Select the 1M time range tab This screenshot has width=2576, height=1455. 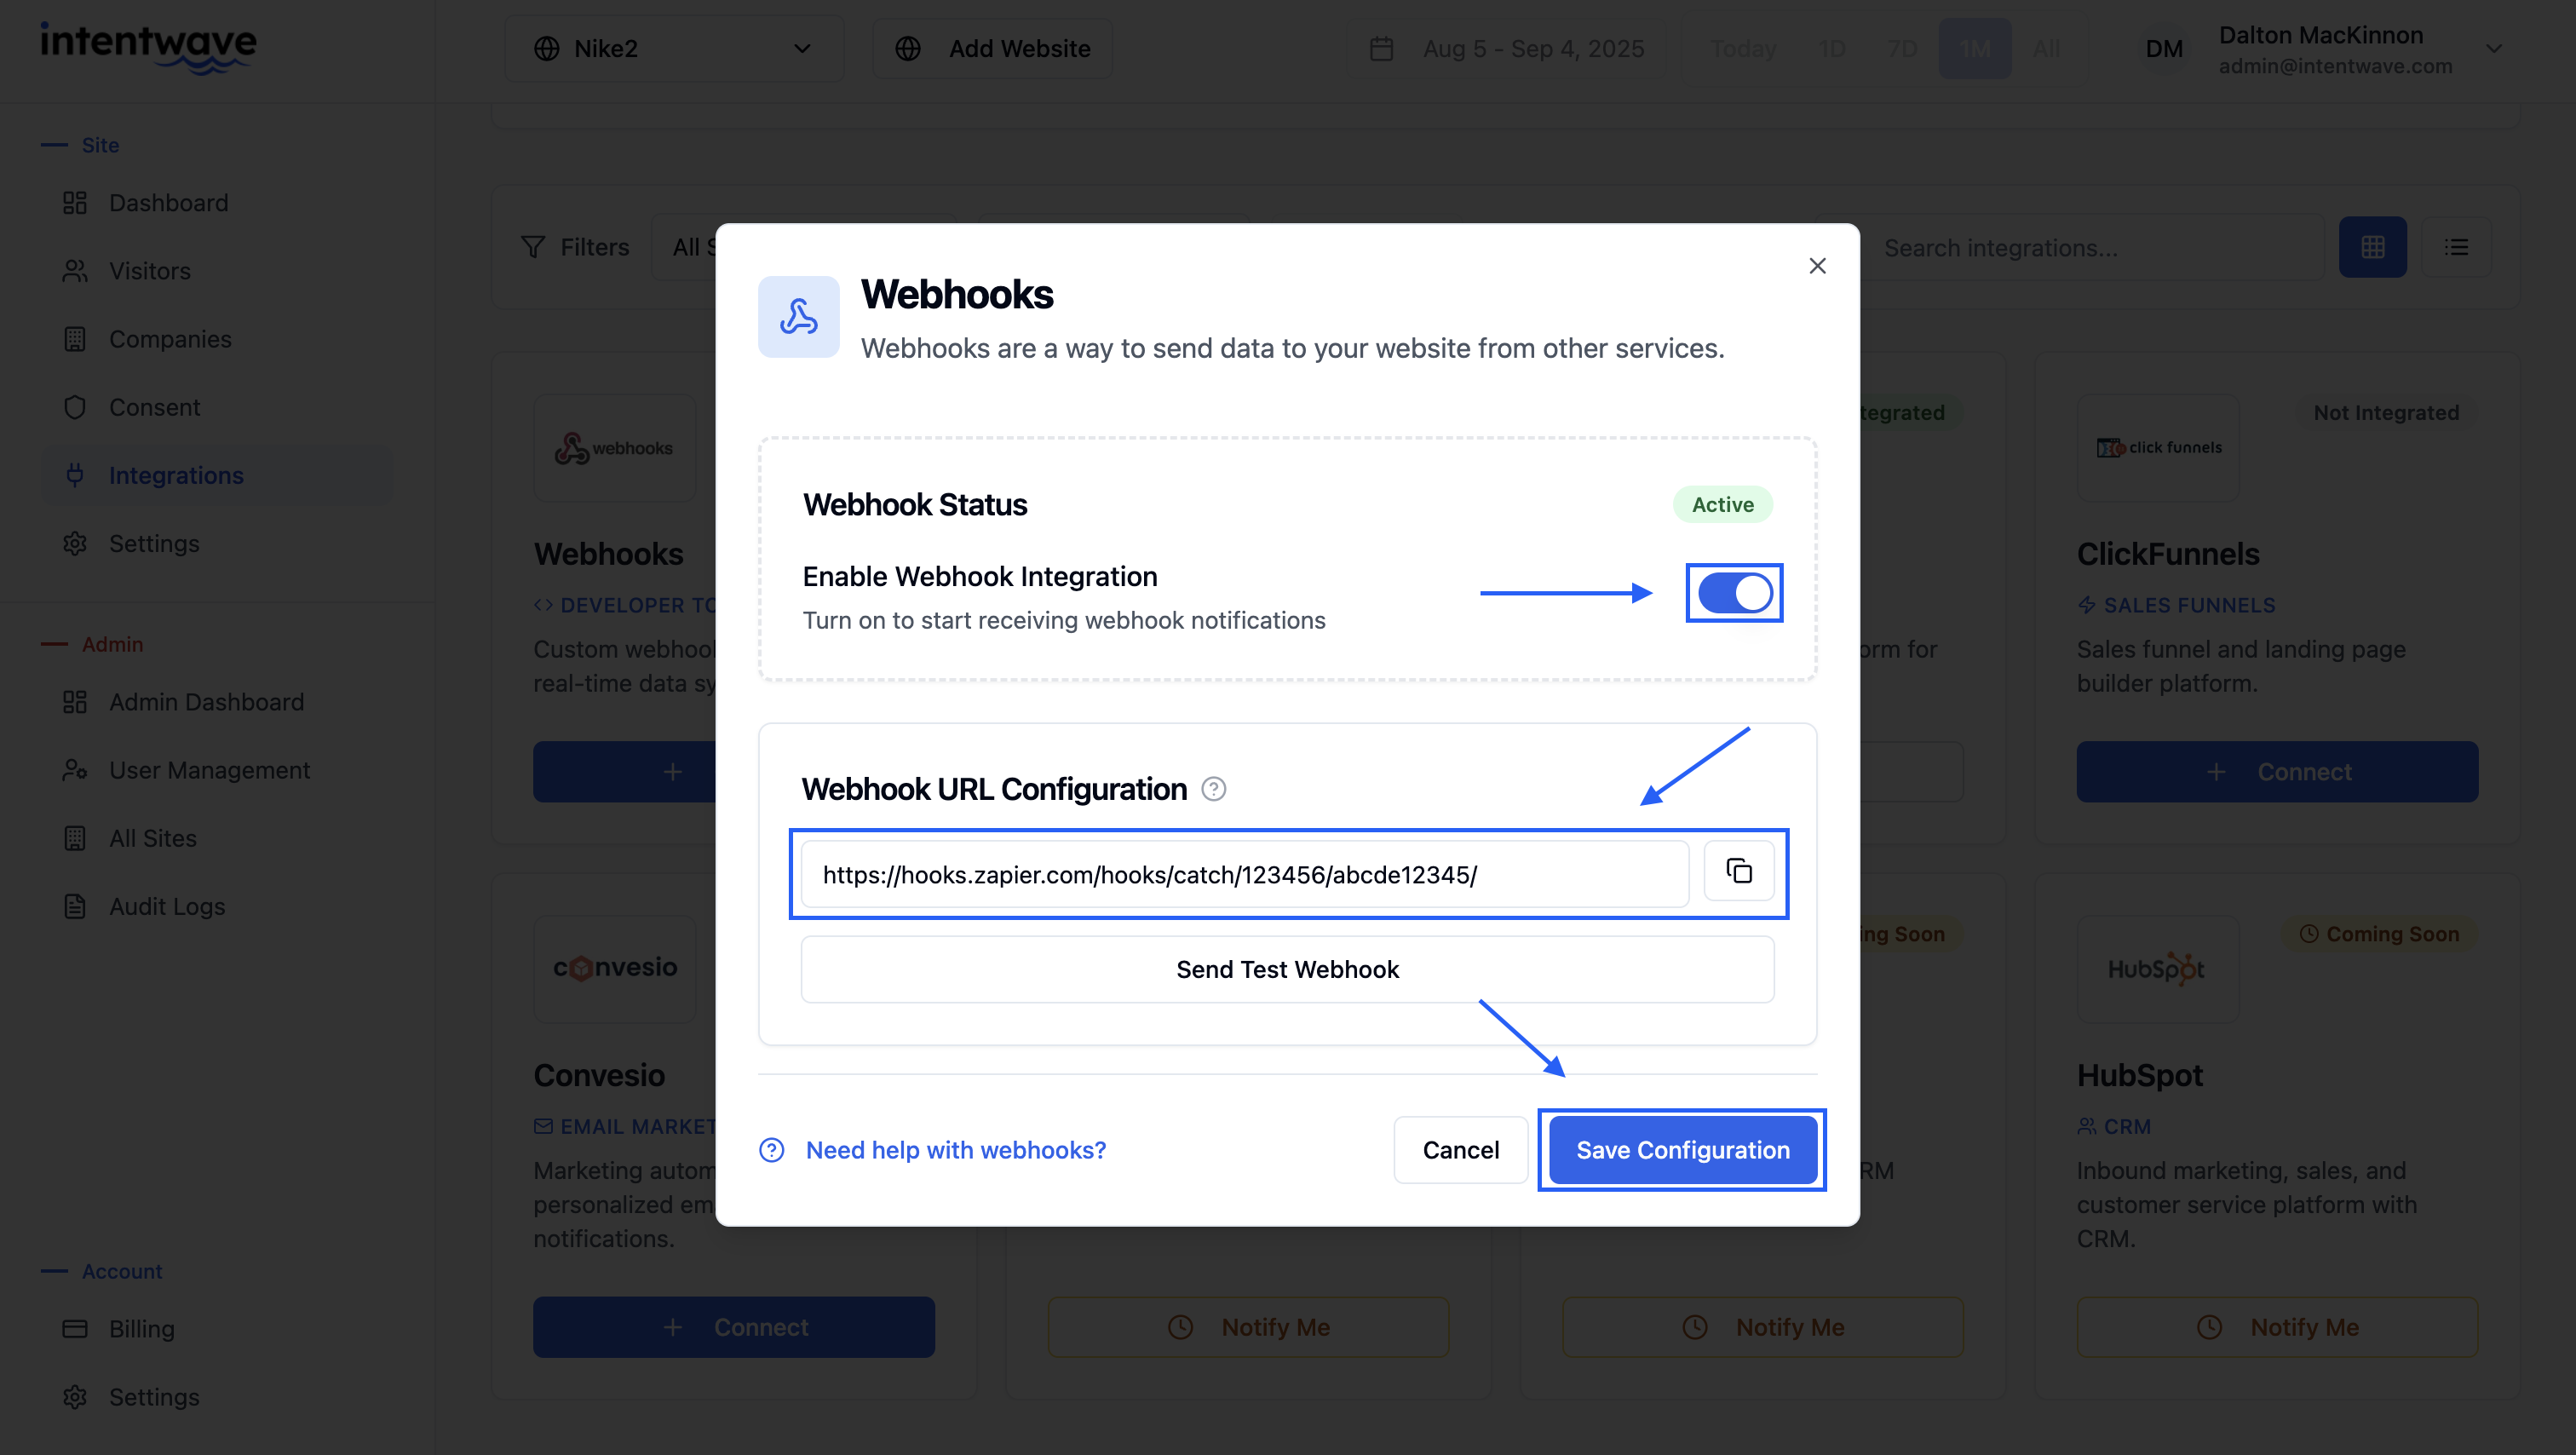pos(1974,49)
